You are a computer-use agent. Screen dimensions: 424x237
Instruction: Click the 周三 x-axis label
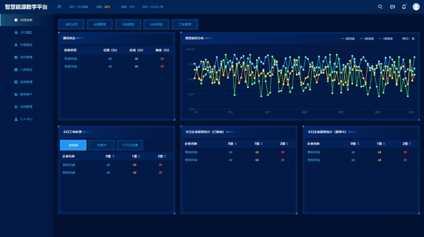coord(268,112)
